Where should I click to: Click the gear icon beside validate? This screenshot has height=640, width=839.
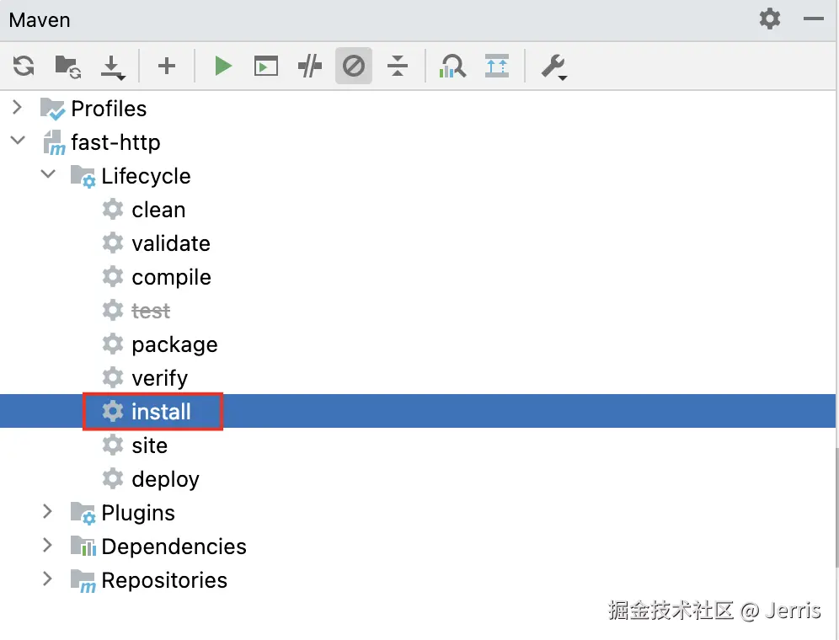coord(112,243)
